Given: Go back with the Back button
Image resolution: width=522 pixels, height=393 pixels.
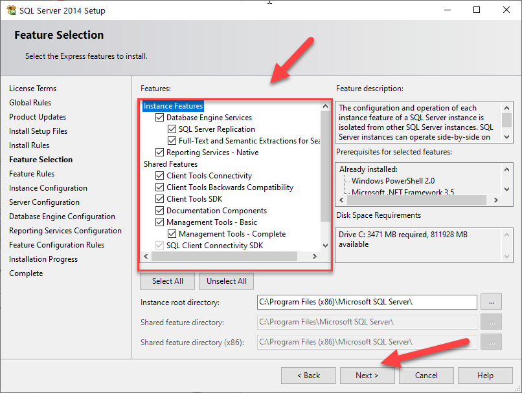Looking at the screenshot, I should pos(308,376).
